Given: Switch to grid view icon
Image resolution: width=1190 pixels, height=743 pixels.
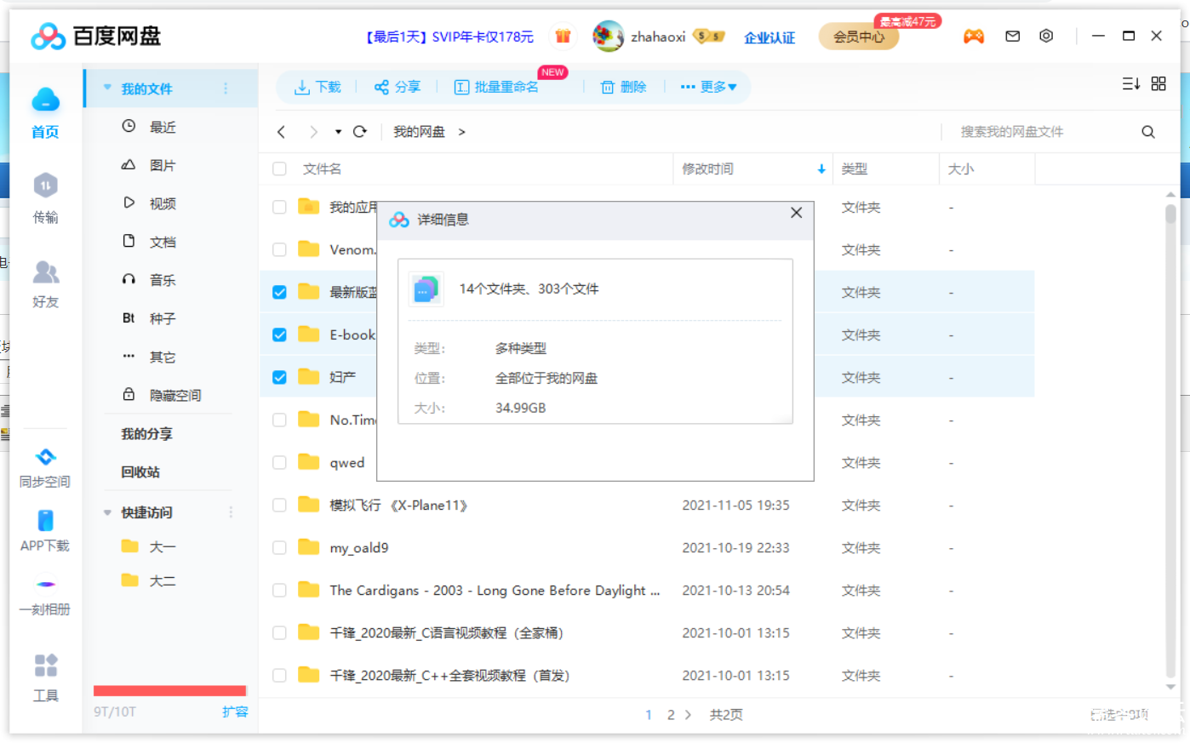Looking at the screenshot, I should click(x=1159, y=83).
